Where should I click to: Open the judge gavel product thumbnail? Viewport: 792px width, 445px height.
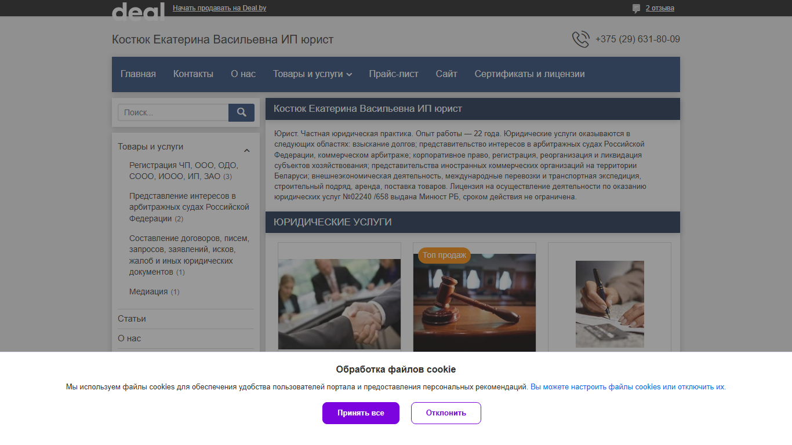(474, 302)
